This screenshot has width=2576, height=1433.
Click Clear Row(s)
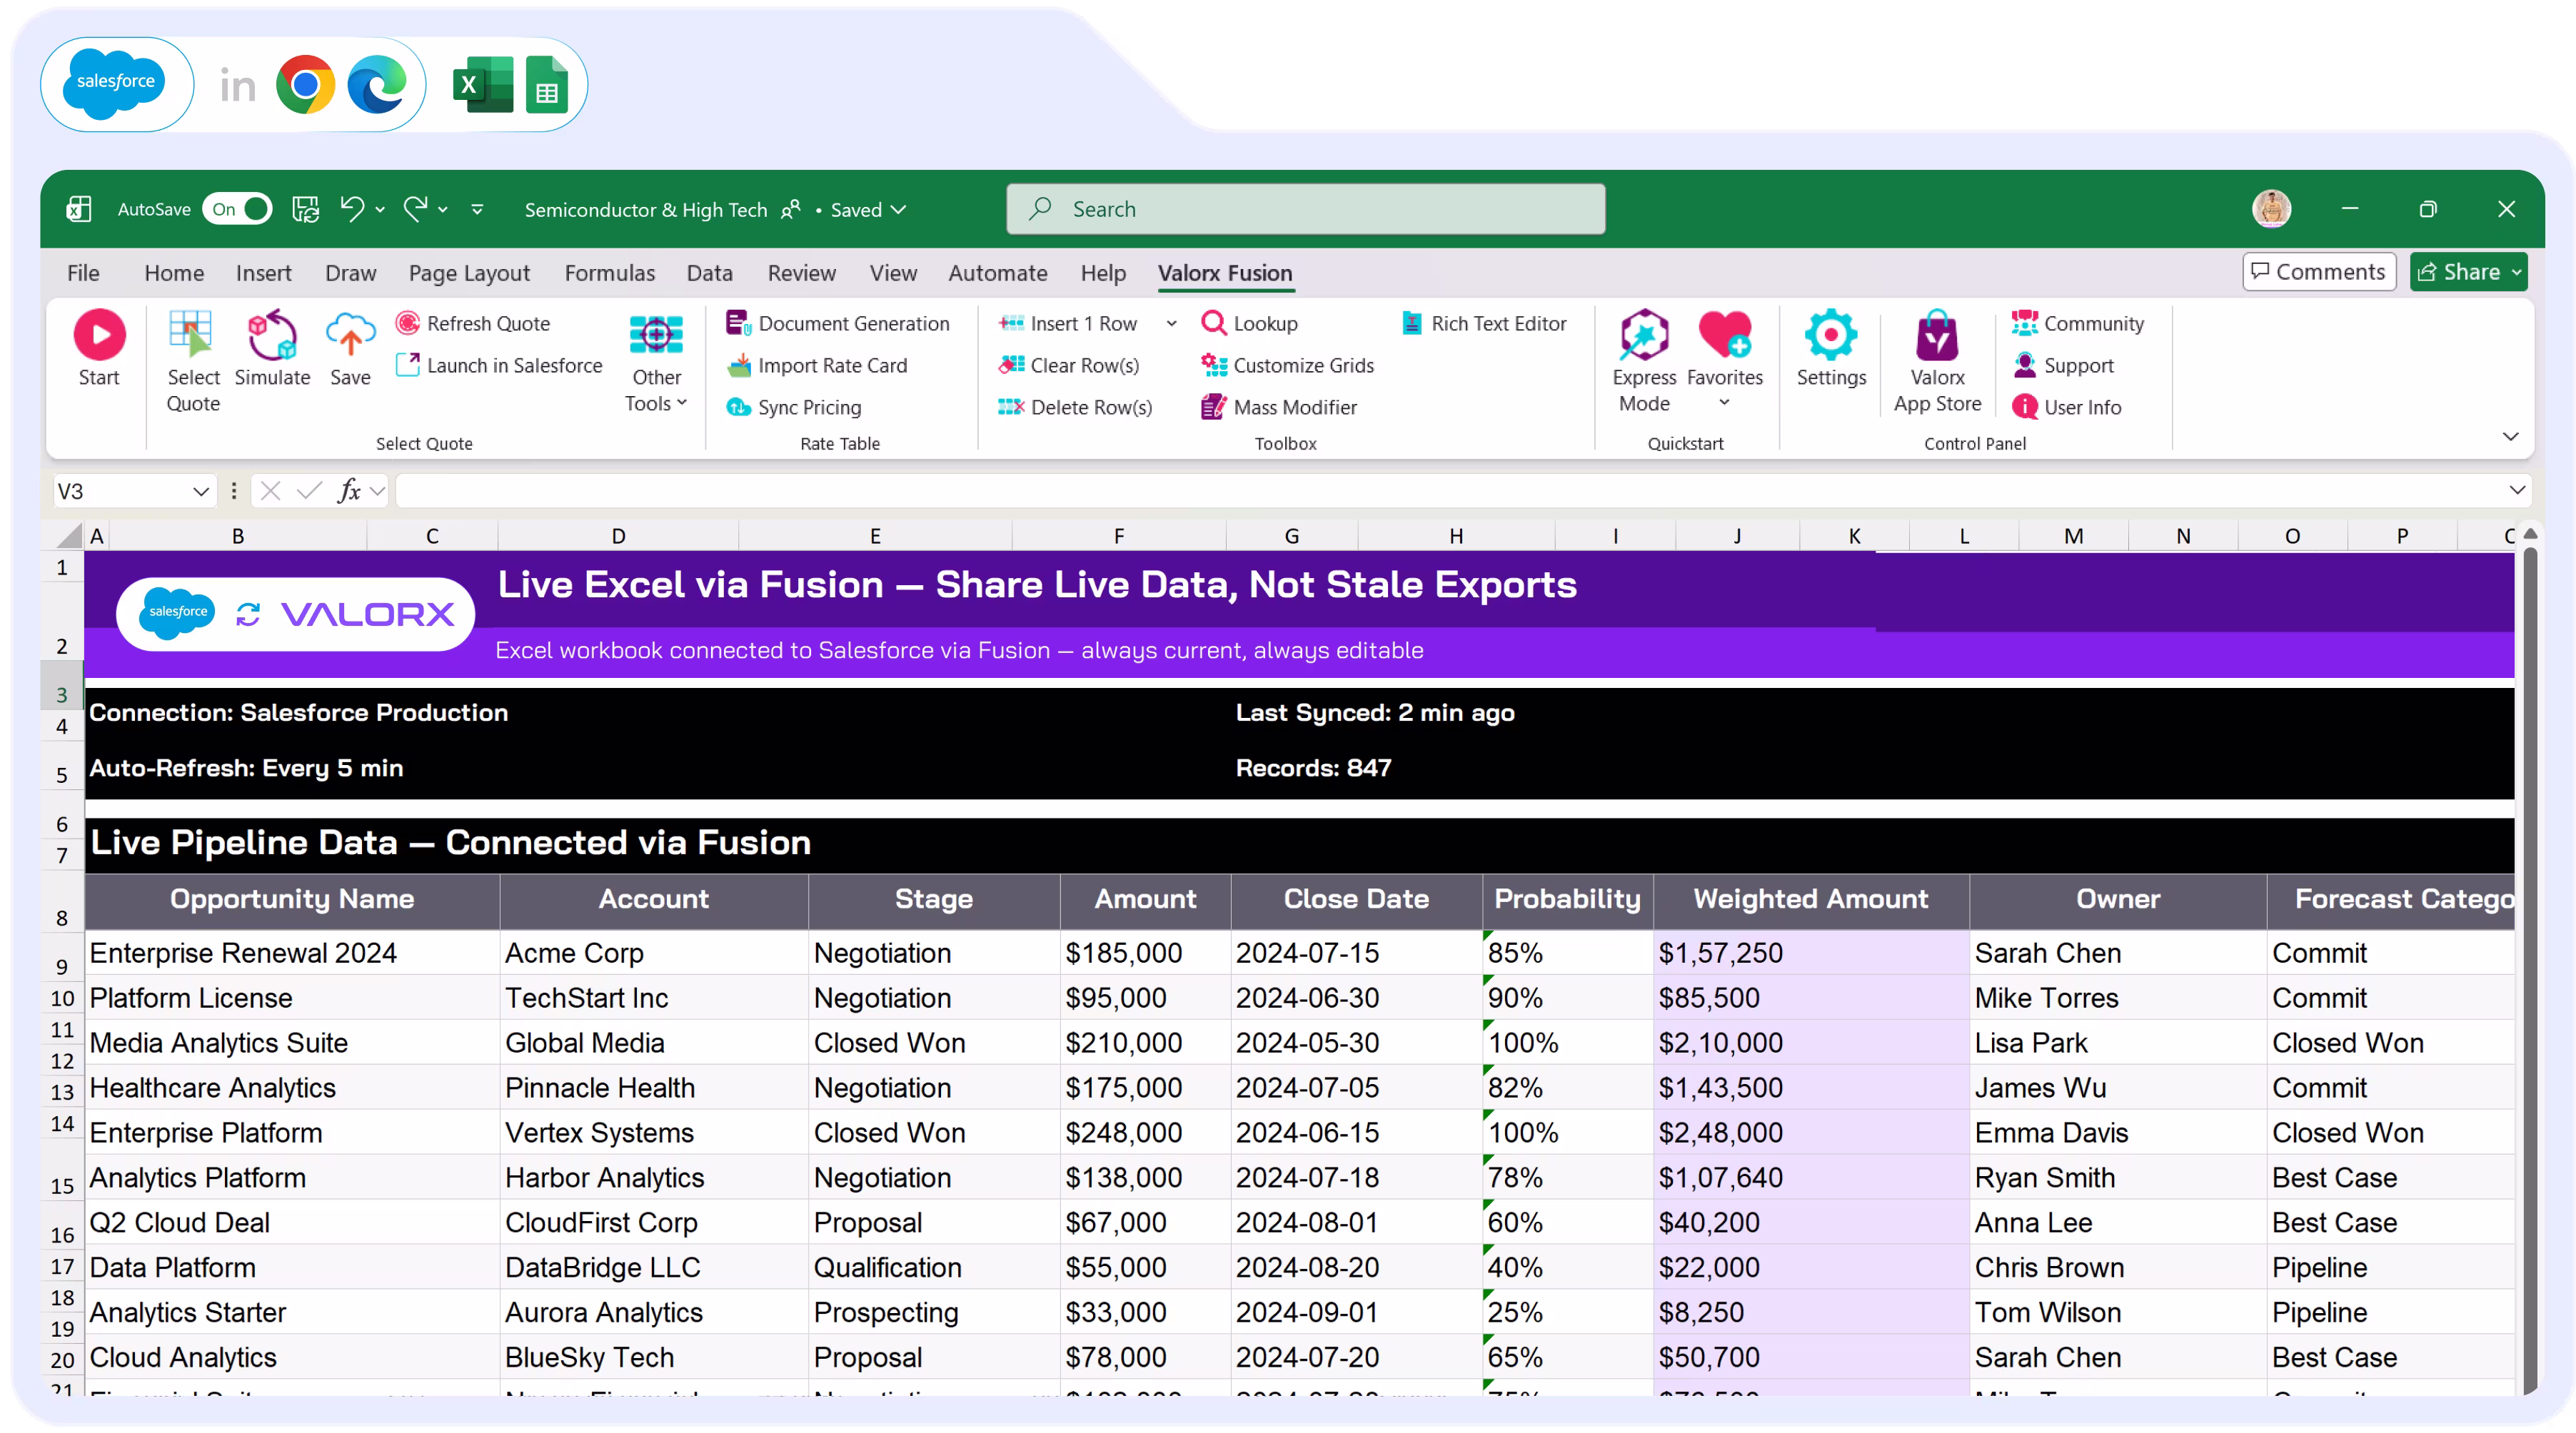pyautogui.click(x=1068, y=365)
